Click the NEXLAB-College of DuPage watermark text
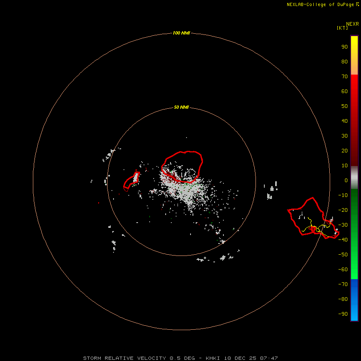Screen dimensions: 361x361 323,4
